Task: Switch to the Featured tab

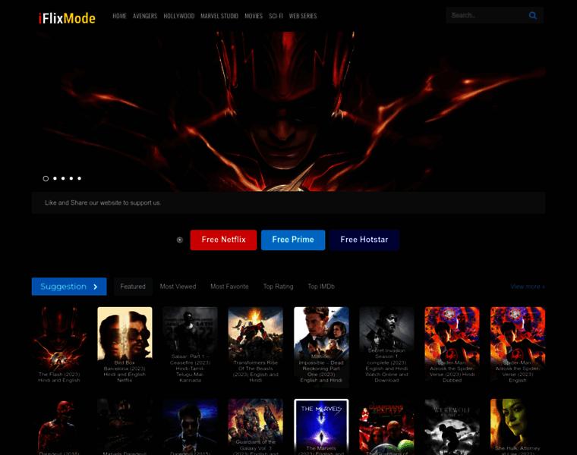Action: point(133,287)
